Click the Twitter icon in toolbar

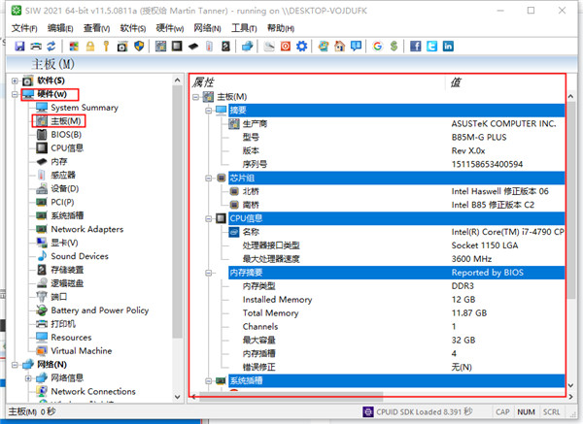pyautogui.click(x=432, y=46)
